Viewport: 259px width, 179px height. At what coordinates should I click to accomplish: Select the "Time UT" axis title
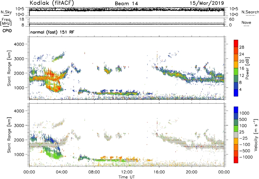(x=127, y=177)
